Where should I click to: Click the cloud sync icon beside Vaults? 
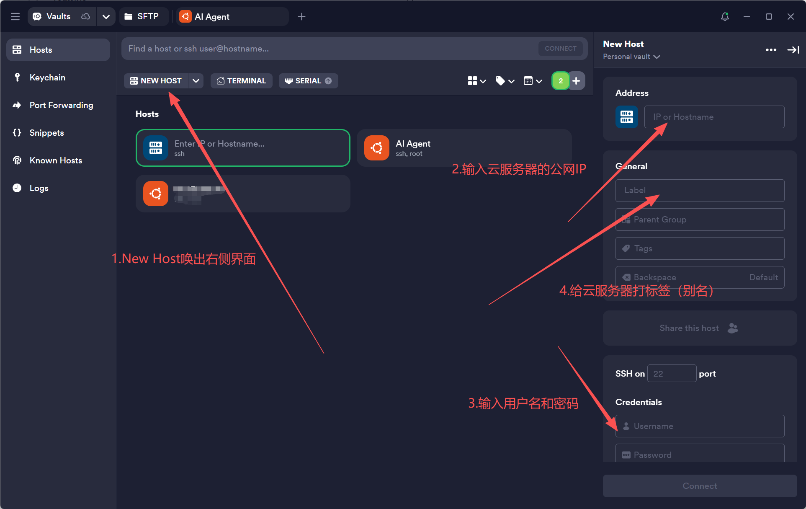click(85, 16)
